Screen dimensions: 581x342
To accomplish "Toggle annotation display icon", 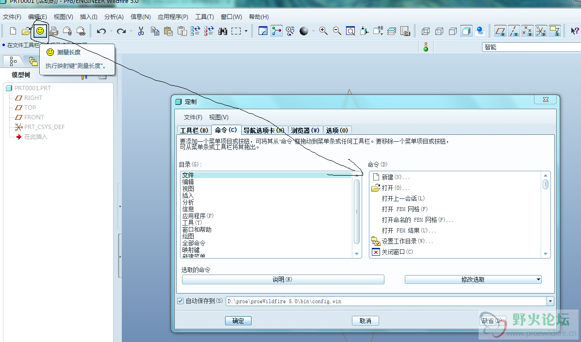I will [555, 31].
